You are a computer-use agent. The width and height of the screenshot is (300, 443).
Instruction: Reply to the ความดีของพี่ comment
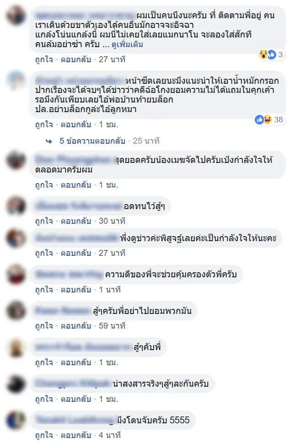(x=76, y=290)
